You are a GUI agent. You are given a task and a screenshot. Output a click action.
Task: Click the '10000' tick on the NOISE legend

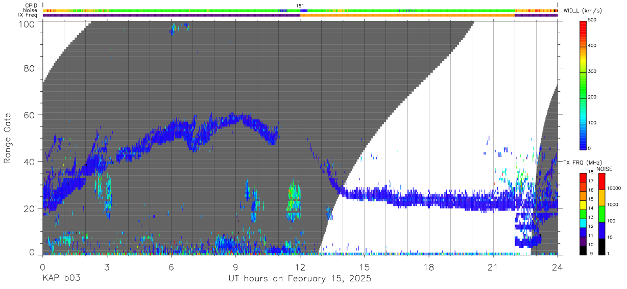tap(614, 189)
